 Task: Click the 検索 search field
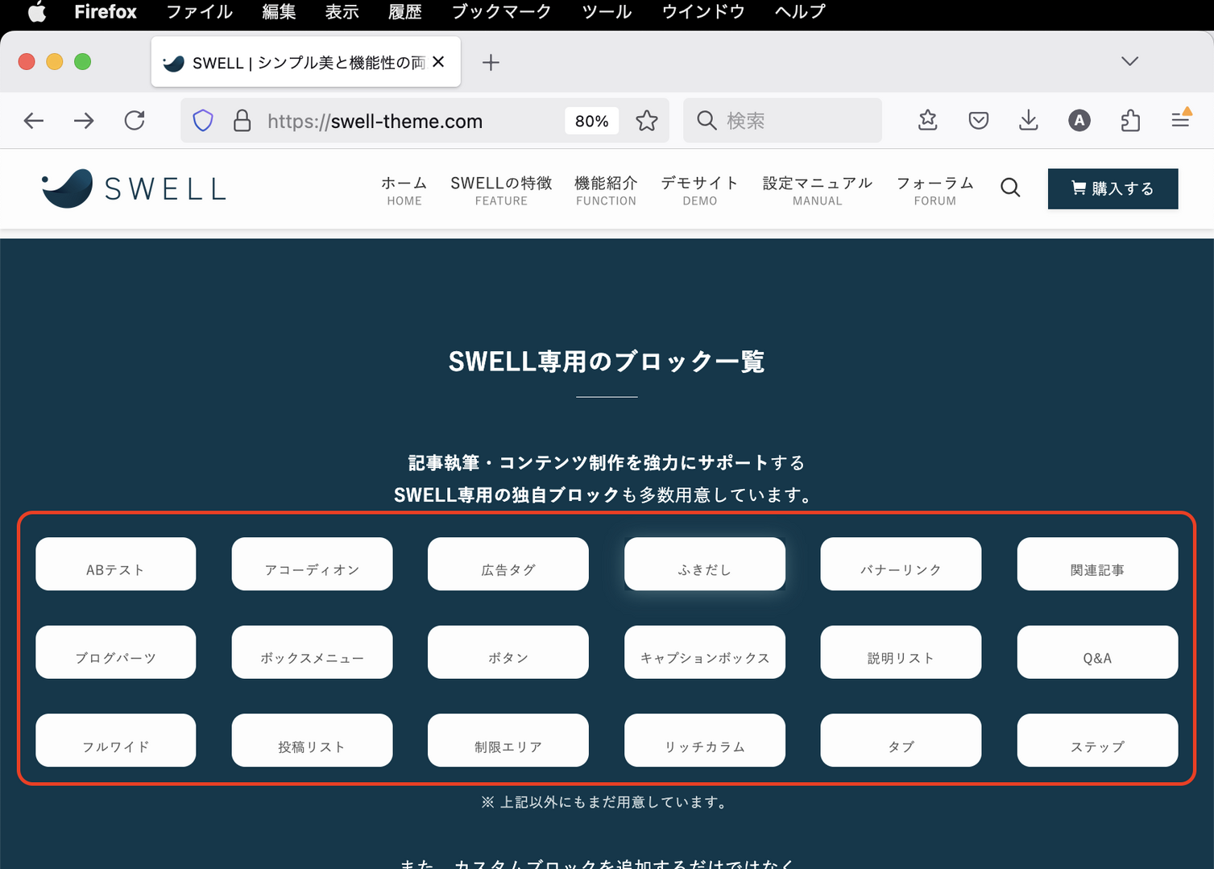tap(782, 121)
